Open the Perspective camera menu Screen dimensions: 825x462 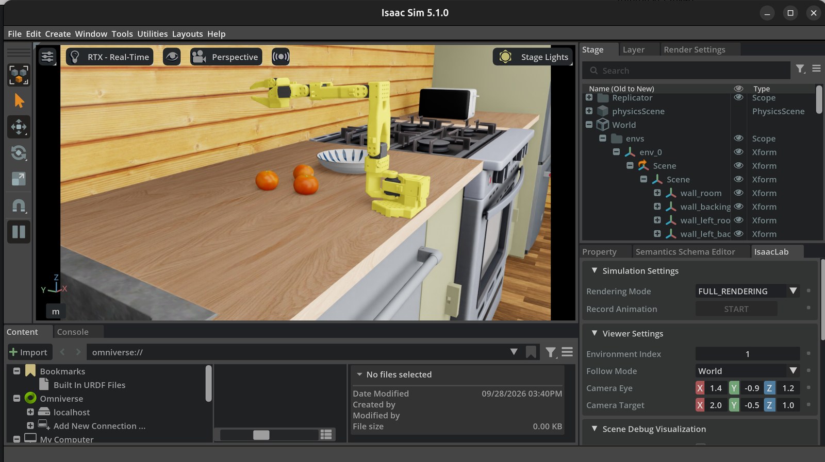[x=226, y=57]
